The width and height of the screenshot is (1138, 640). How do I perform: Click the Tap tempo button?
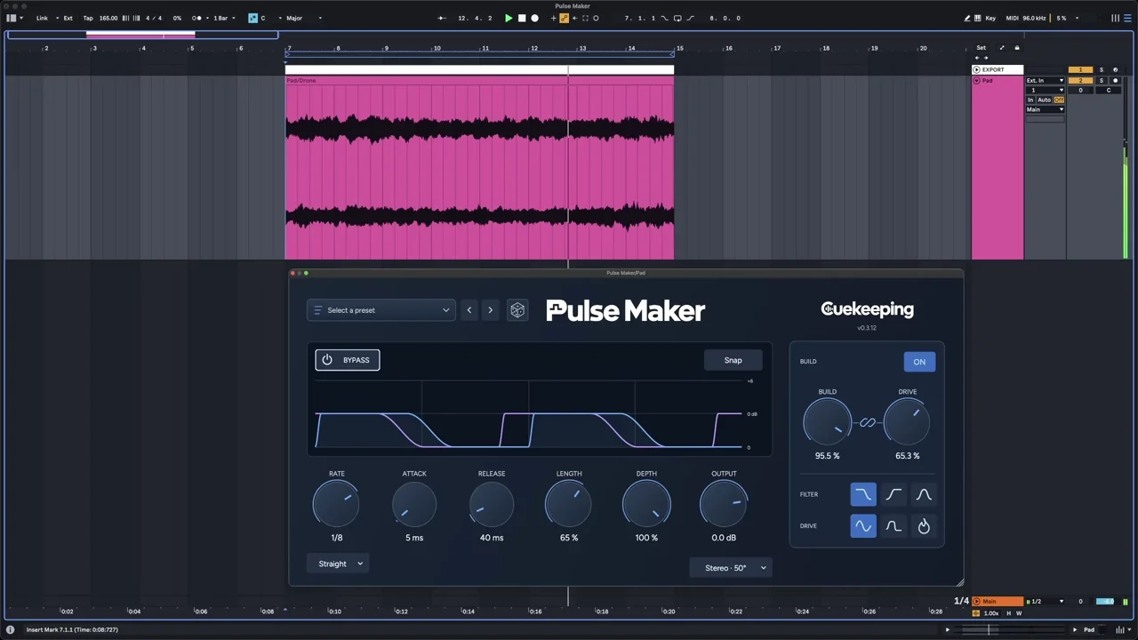(88, 18)
